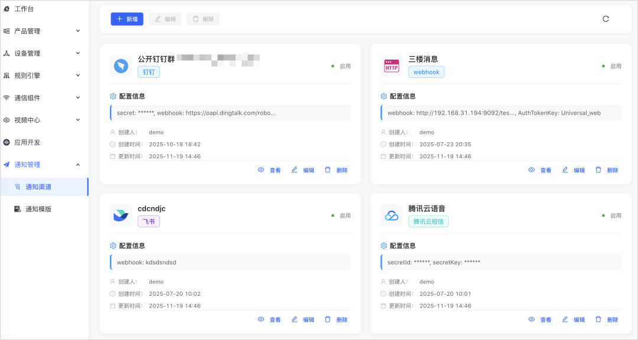
Task: Click the refresh icon in the toolbar
Action: 606,19
